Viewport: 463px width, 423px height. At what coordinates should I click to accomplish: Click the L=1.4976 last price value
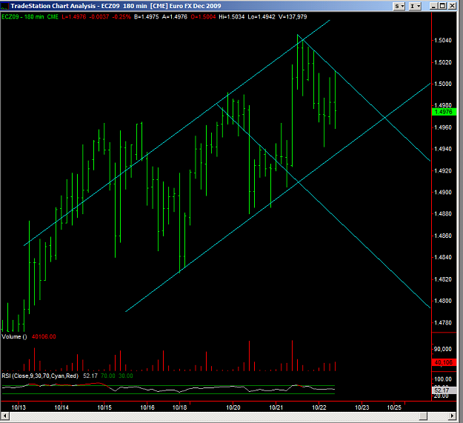coord(74,17)
